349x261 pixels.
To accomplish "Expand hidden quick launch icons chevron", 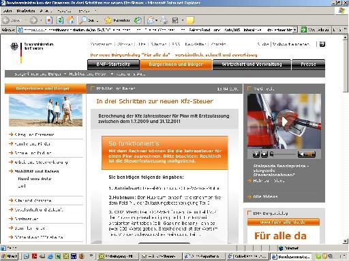I will click(91, 256).
